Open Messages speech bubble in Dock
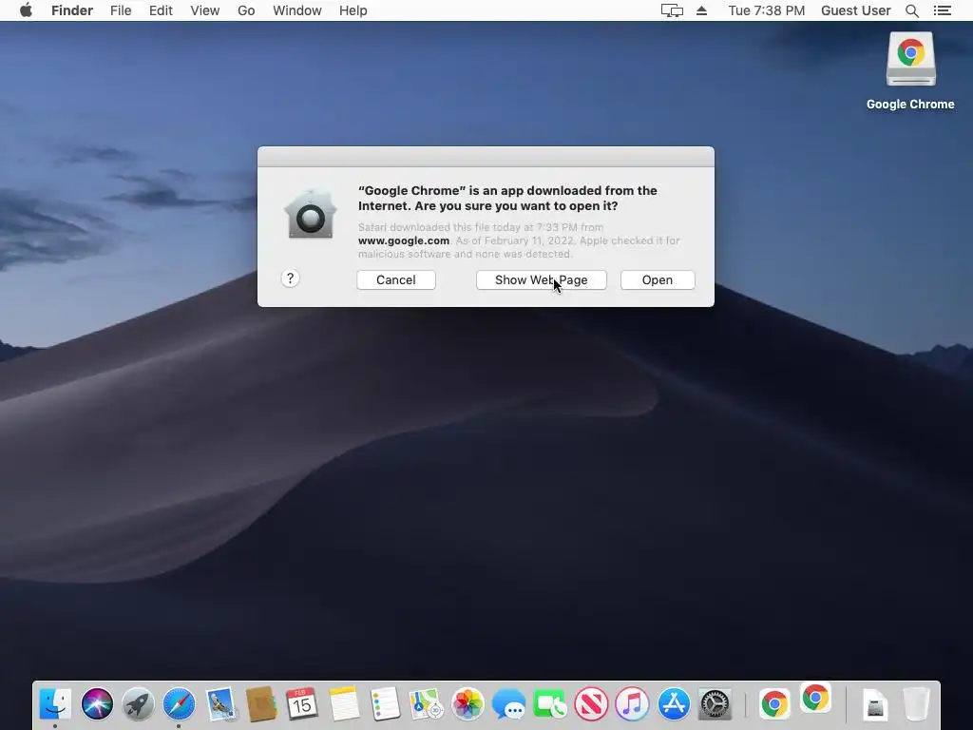The width and height of the screenshot is (973, 730). tap(509, 704)
